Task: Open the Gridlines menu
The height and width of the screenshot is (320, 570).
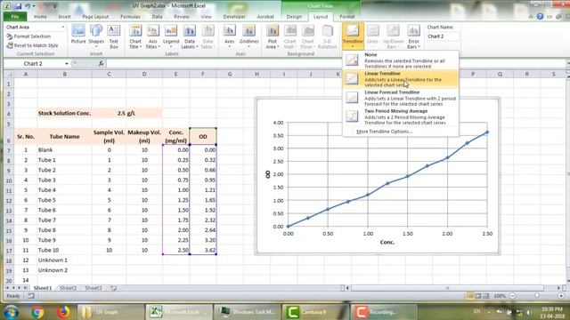Action: point(249,36)
